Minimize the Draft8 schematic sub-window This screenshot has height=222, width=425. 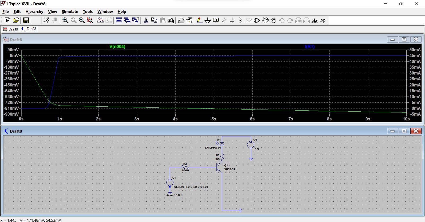(392, 131)
